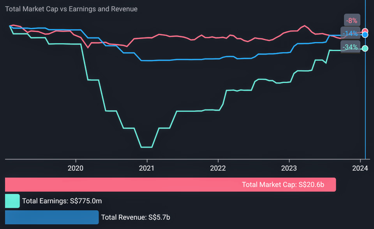Select the pink Total Market Cap endpoint dot
Screen dimensions: 374x229
[365, 30]
